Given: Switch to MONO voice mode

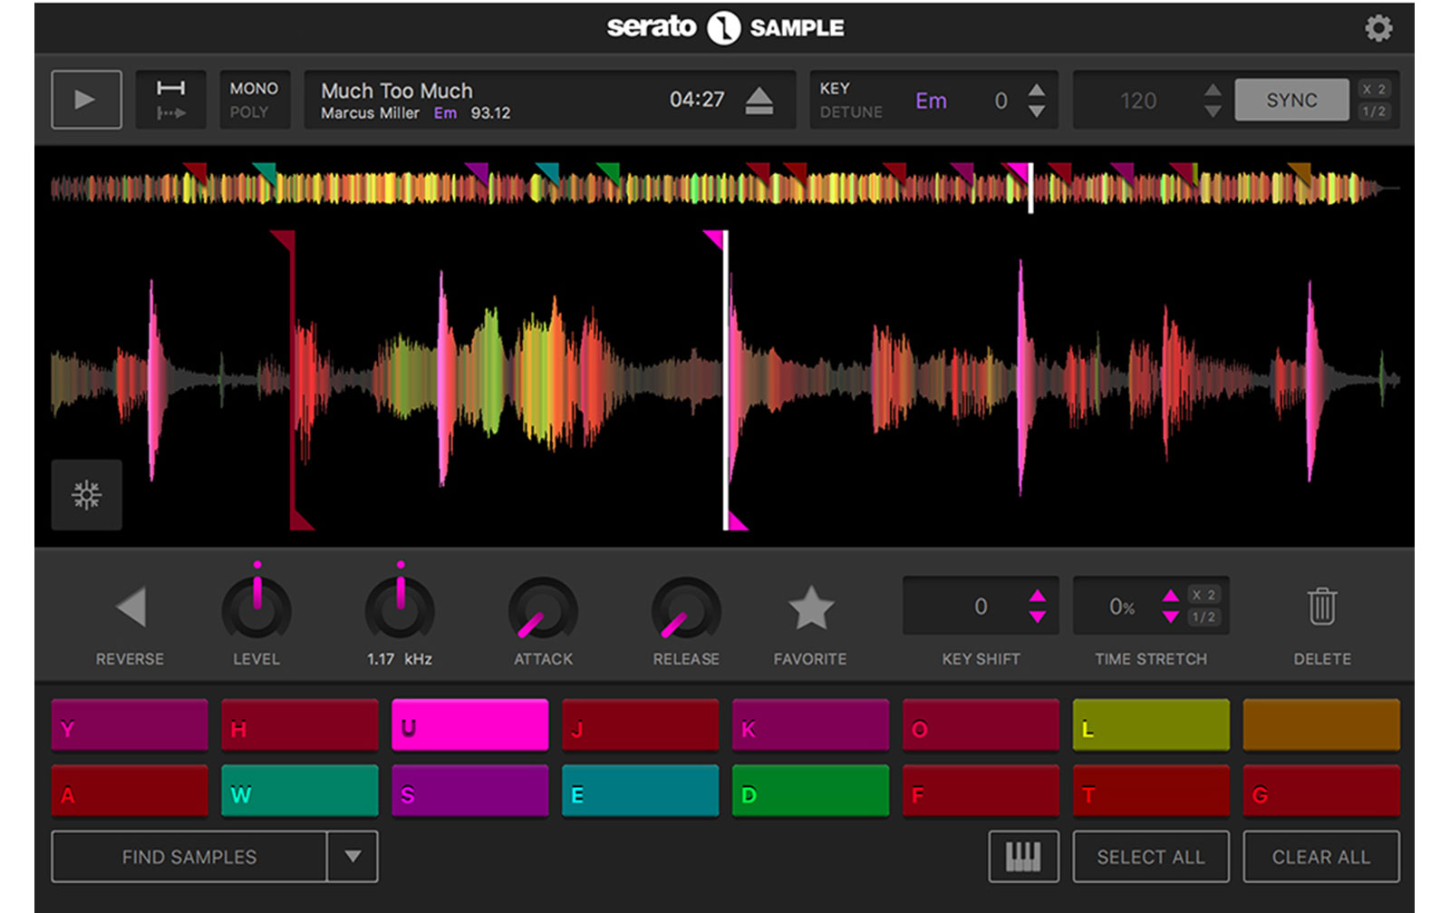Looking at the screenshot, I should tap(254, 88).
